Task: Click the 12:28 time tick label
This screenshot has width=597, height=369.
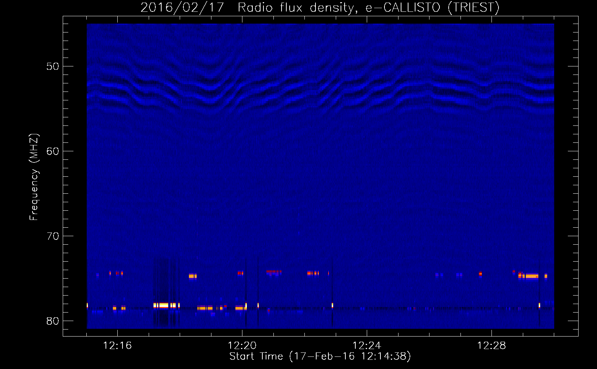Action: pos(491,345)
